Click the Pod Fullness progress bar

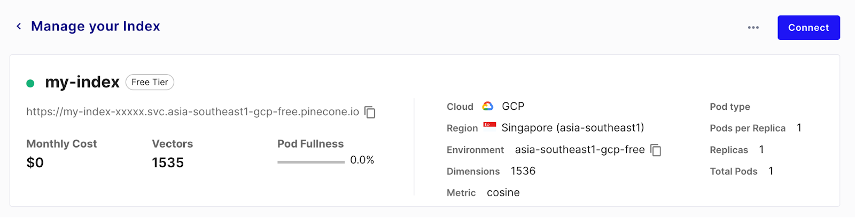click(x=310, y=162)
